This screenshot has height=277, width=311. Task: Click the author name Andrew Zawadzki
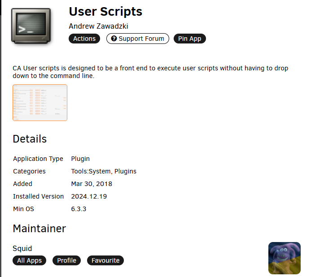click(x=98, y=26)
